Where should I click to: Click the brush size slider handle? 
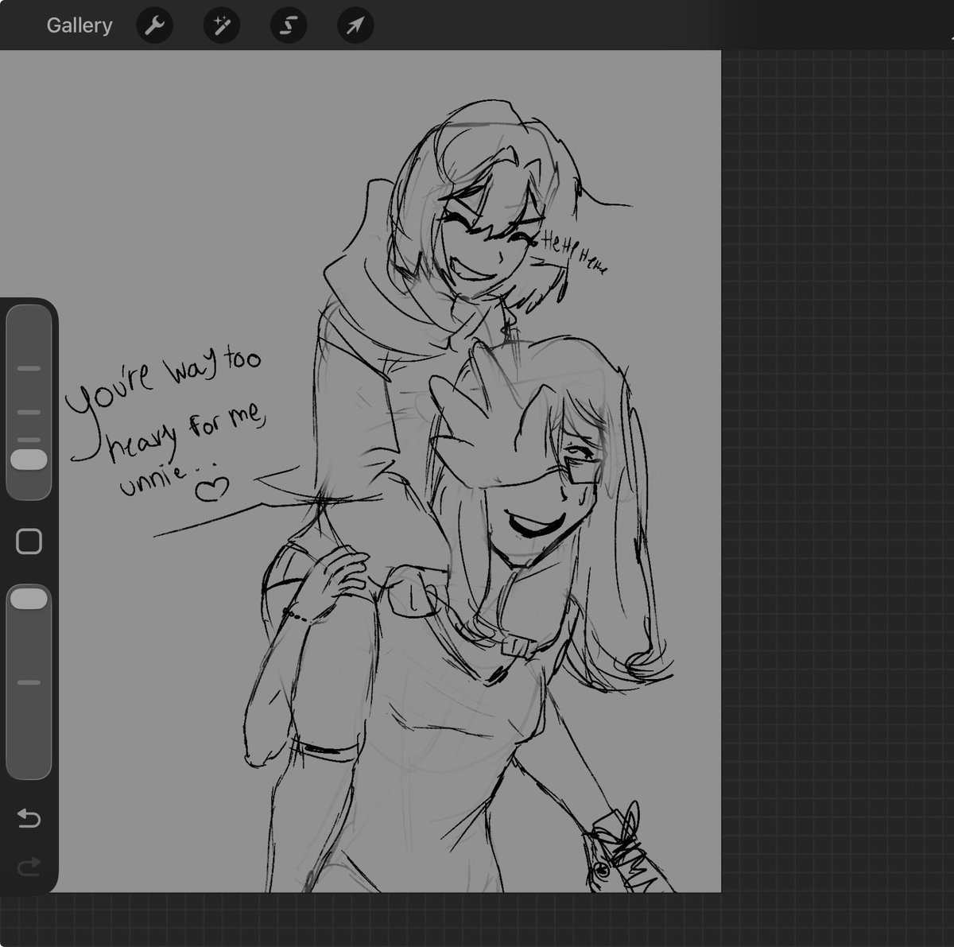[x=29, y=460]
